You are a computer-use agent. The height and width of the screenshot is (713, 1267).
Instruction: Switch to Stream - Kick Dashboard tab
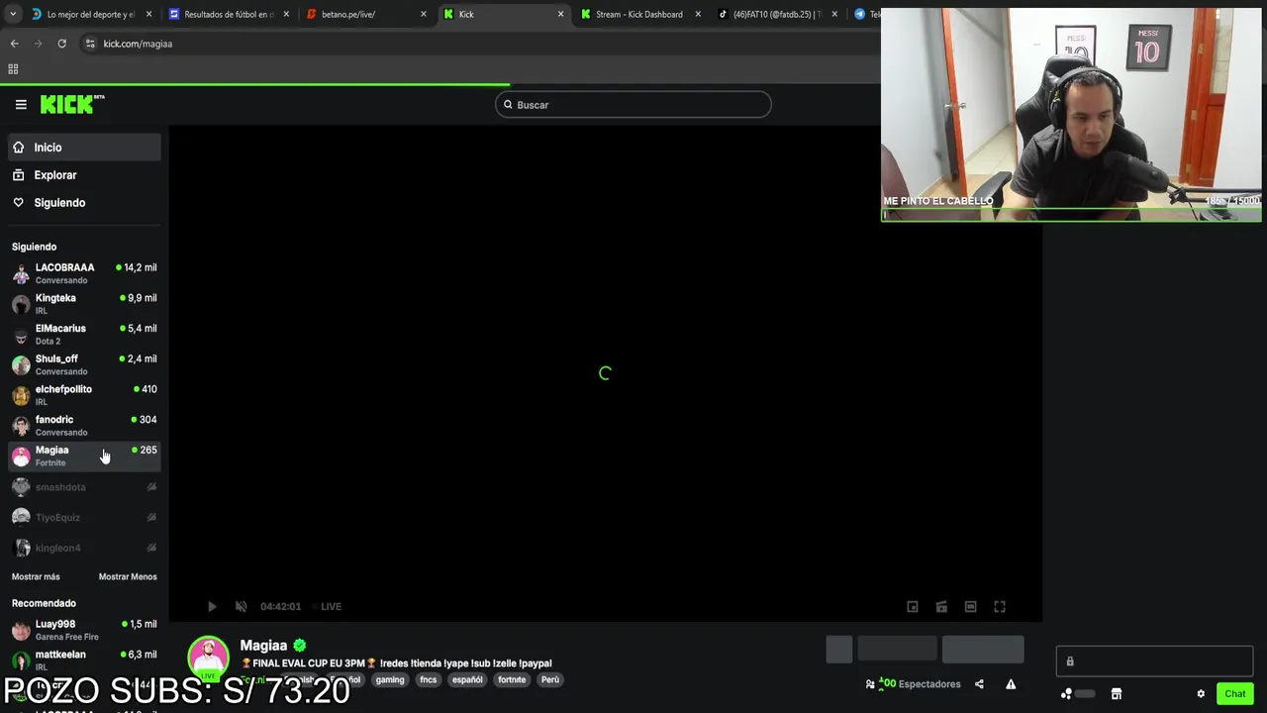pyautogui.click(x=640, y=15)
